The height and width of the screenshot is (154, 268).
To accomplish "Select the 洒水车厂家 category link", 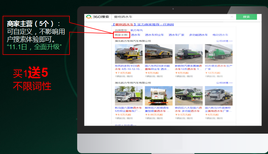I will 176,35.
